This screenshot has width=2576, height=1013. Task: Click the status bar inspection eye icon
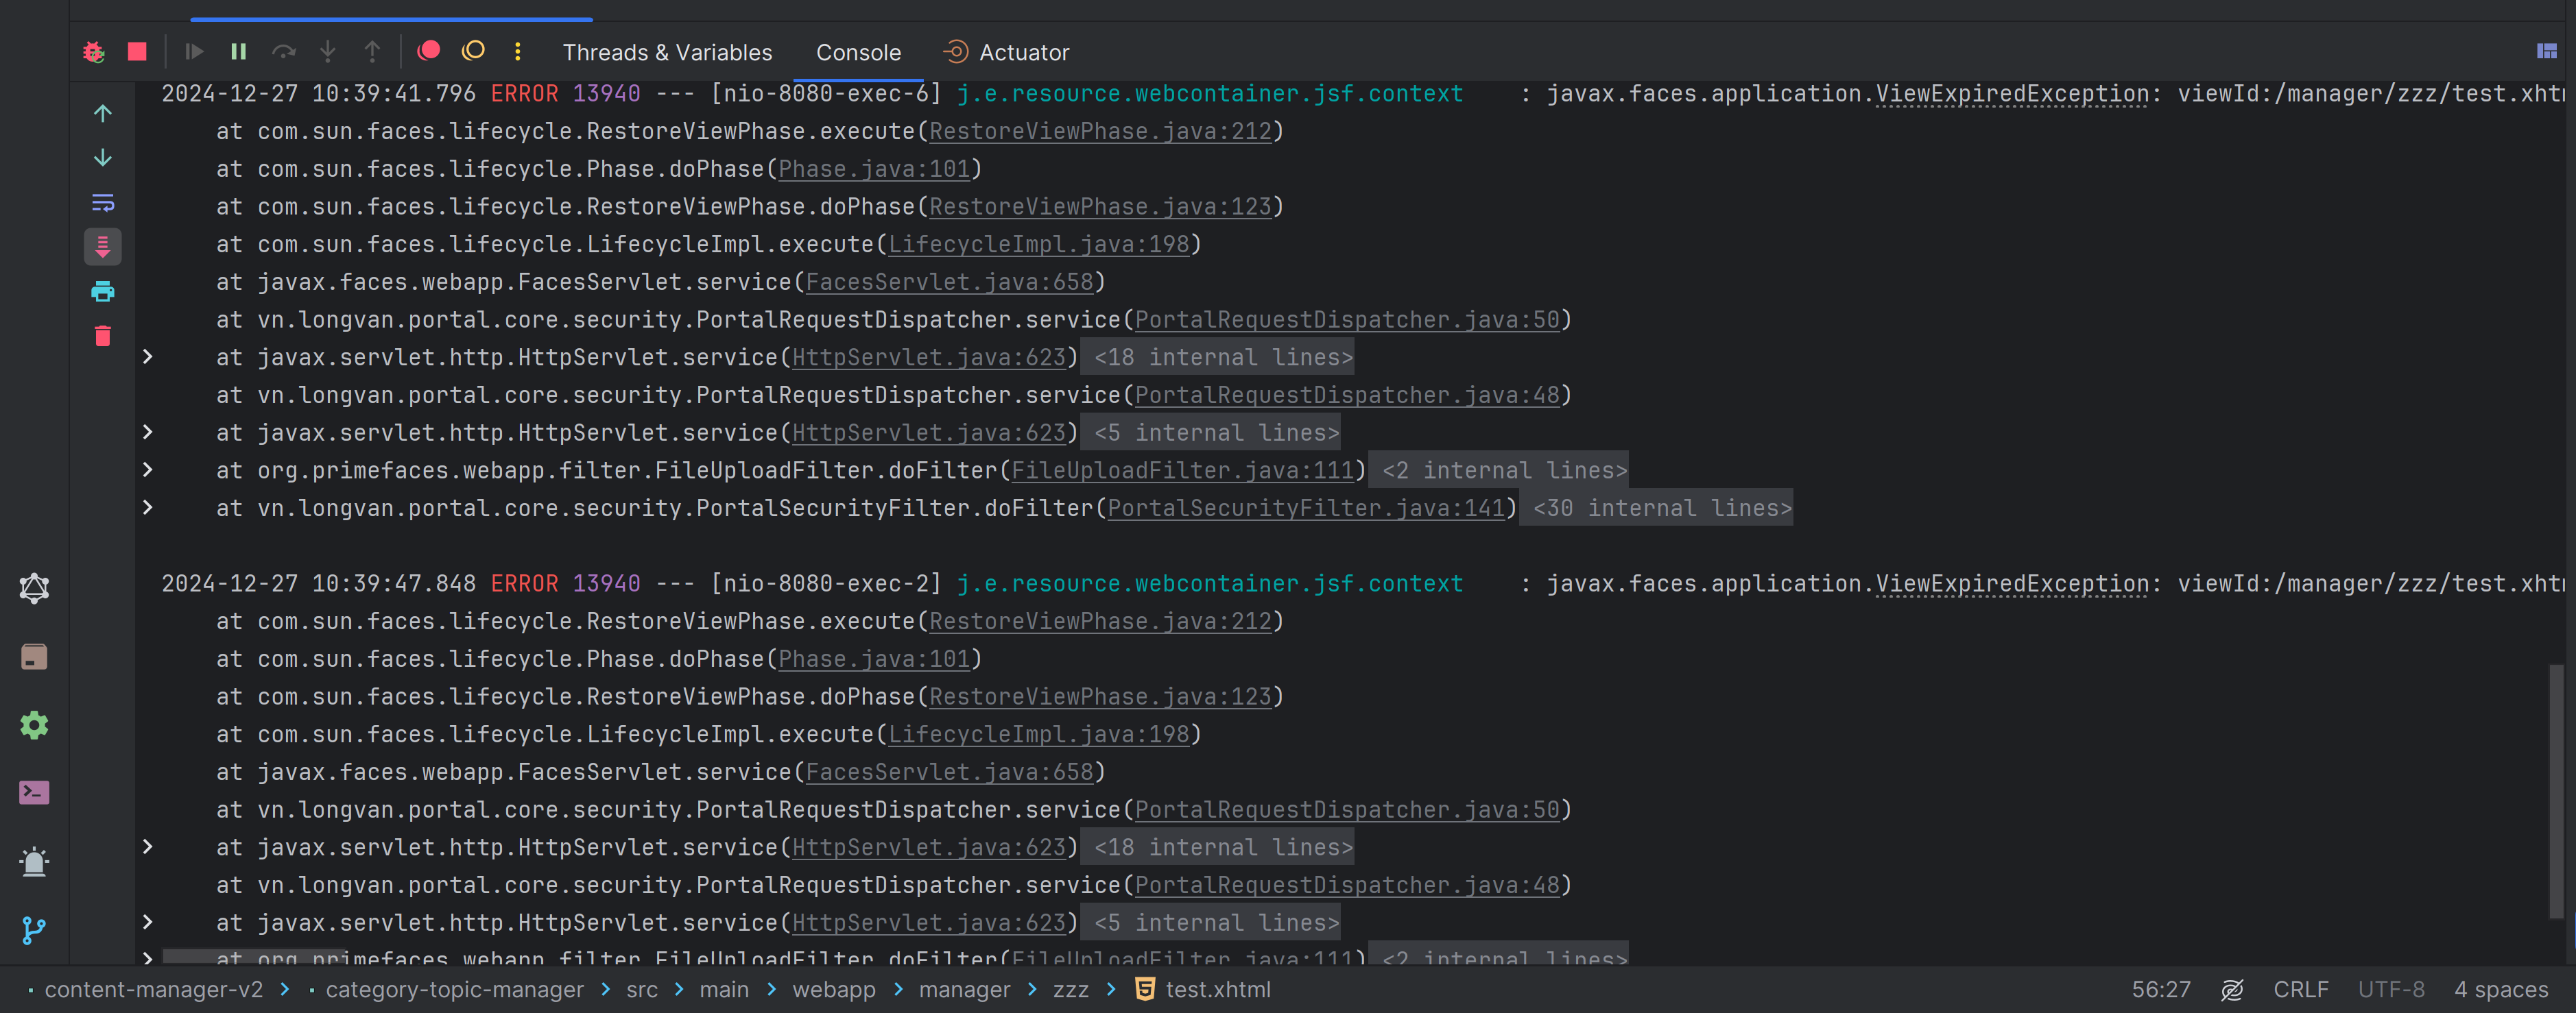[x=2232, y=989]
